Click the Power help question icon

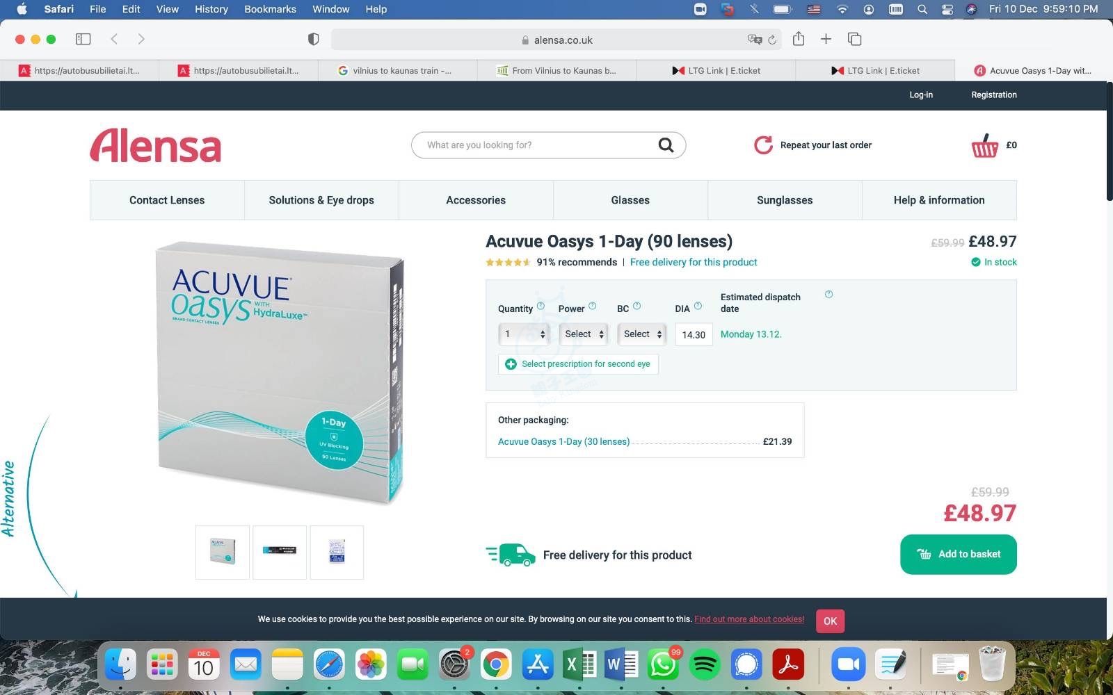(593, 306)
